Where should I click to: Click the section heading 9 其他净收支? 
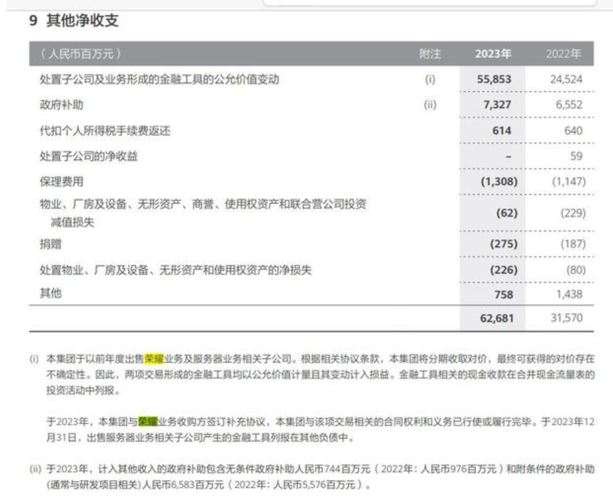click(73, 21)
